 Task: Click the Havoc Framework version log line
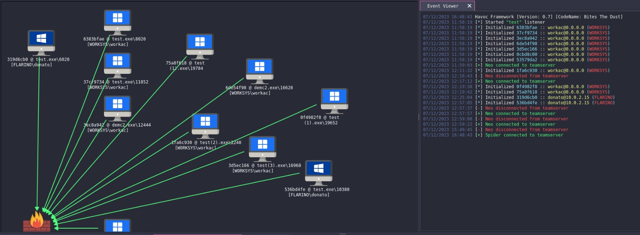(x=523, y=17)
